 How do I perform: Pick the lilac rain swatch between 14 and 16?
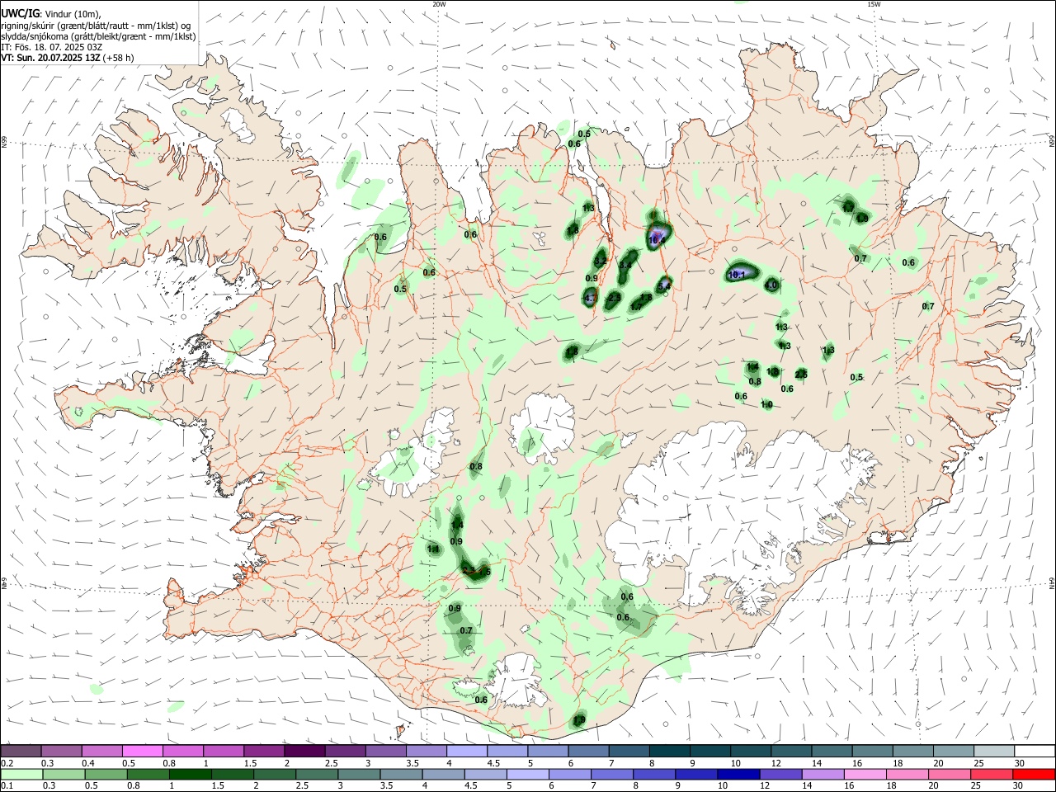(x=823, y=775)
